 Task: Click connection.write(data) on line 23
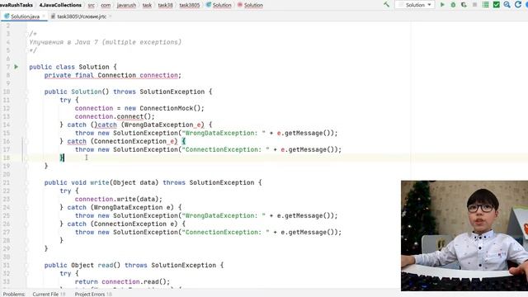[x=118, y=199]
